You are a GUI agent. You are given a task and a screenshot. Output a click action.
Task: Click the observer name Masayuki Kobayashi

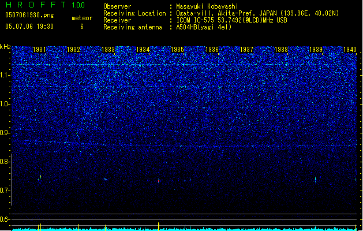coord(207,6)
